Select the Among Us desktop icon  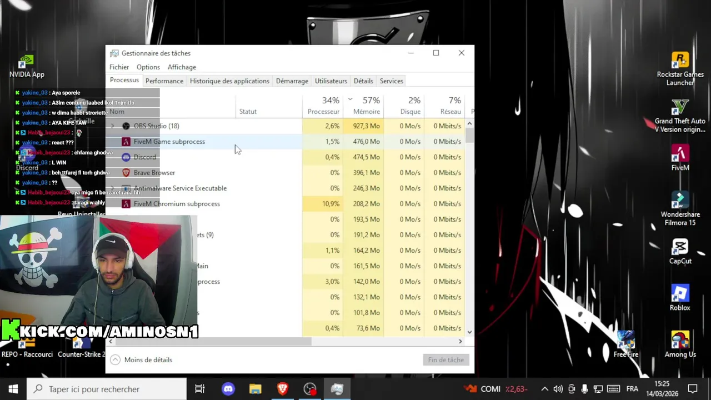(x=680, y=344)
